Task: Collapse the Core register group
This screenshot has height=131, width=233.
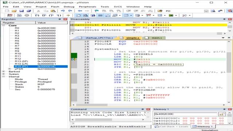Action: pyautogui.click(x=3, y=25)
